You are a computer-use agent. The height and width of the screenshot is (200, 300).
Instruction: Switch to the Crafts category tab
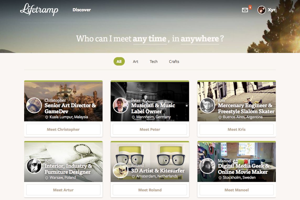174,62
